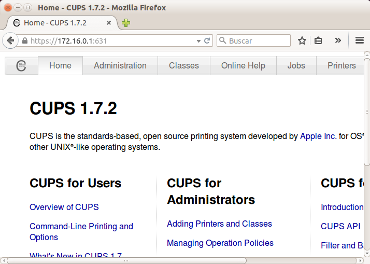Close the Firefox window with red button
Screen dimensions: 370x264
pos(8,8)
